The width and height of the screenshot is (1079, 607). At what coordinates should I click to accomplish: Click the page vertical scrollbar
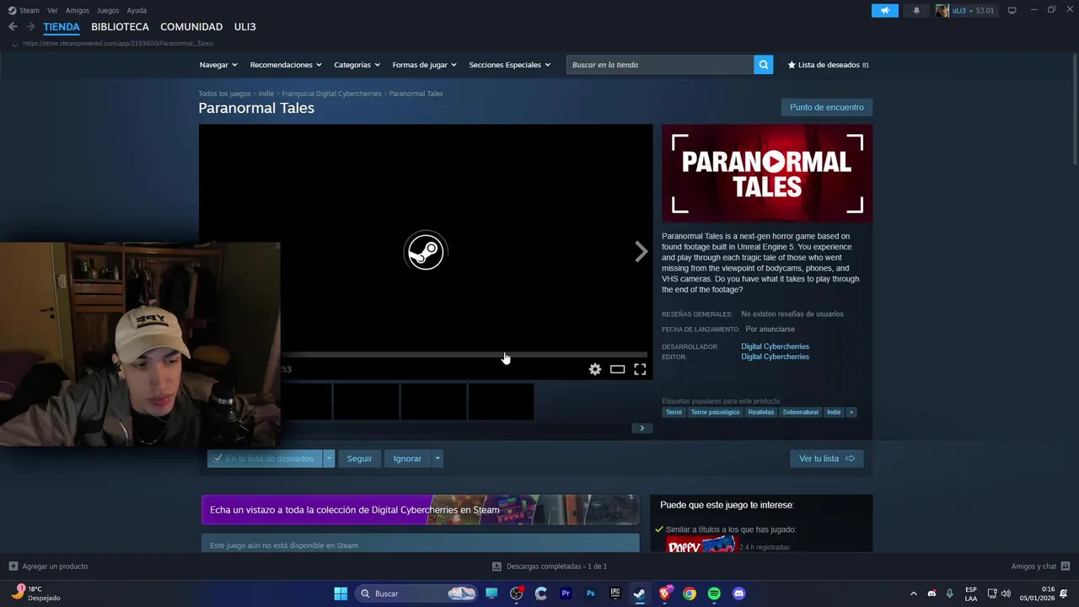(1075, 110)
